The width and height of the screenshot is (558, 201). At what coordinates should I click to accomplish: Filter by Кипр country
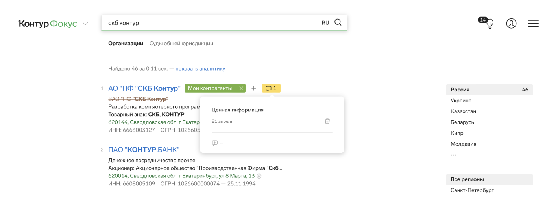[457, 133]
